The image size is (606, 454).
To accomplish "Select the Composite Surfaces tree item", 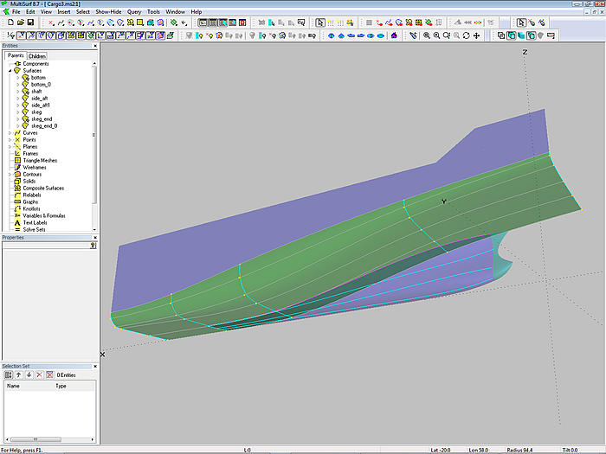I will click(42, 189).
